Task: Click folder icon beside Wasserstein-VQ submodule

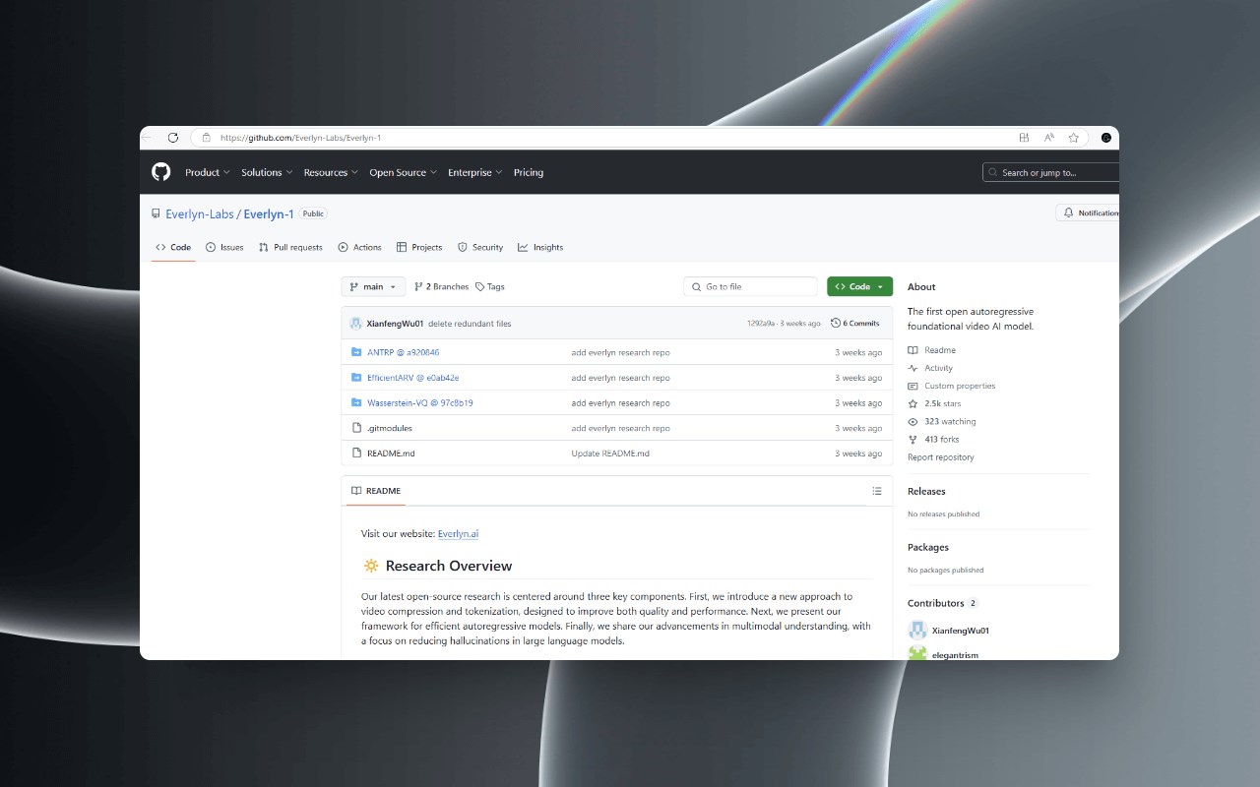Action: (357, 402)
